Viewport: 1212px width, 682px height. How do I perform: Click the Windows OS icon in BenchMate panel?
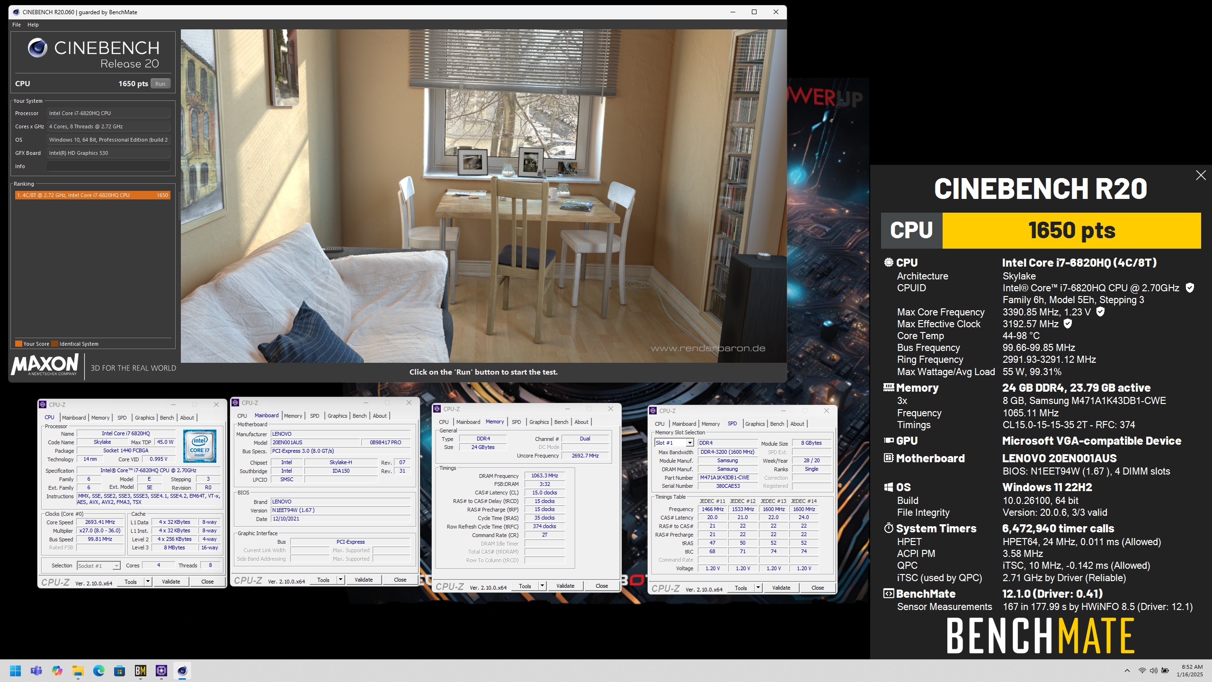click(x=889, y=487)
